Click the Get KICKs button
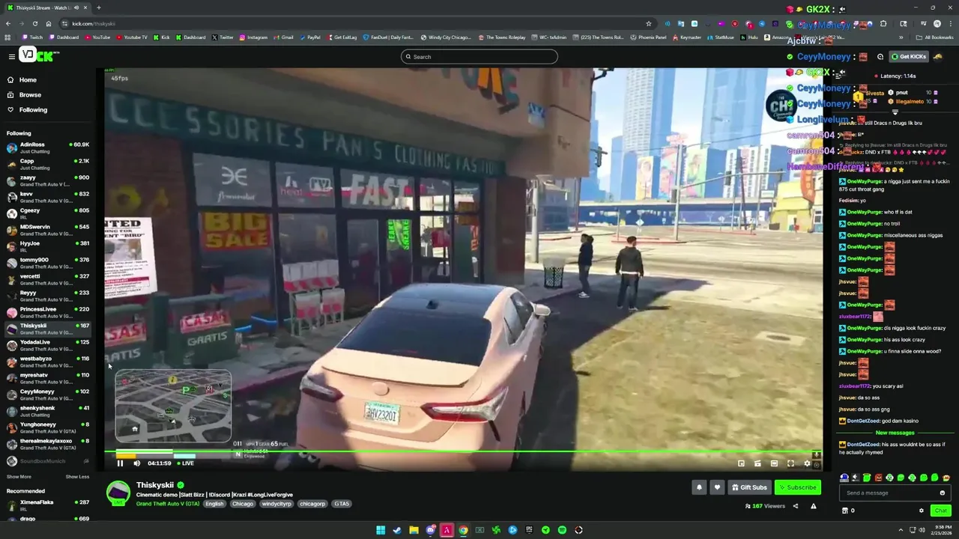Image resolution: width=959 pixels, height=539 pixels. 909,57
